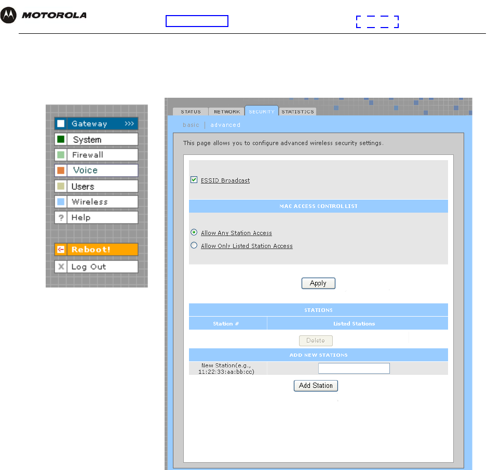Screen dimensions: 501x470
Task: Click the orange square icon beside Voice
Action: click(x=61, y=170)
